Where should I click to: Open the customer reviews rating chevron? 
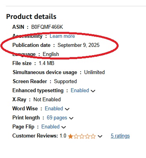(x=100, y=136)
